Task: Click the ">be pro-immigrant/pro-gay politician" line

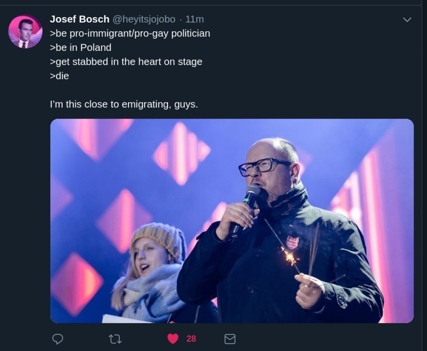Action: (x=130, y=33)
